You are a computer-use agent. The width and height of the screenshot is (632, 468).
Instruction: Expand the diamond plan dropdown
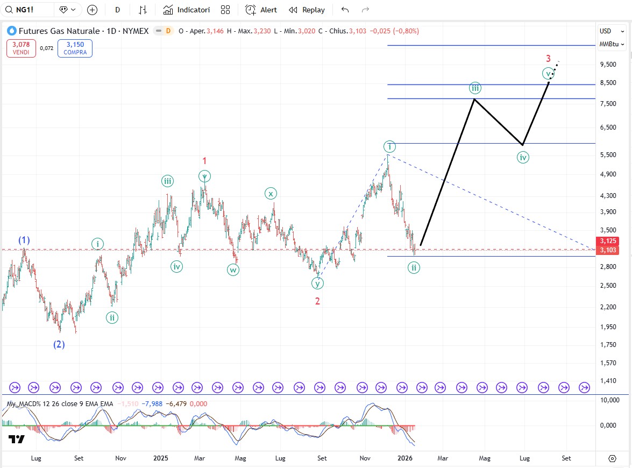69,10
